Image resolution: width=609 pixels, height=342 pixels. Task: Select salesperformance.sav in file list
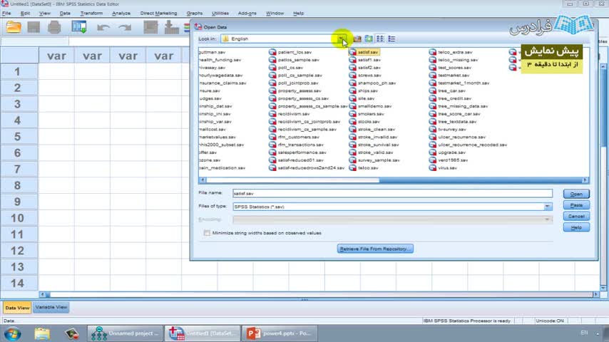tap(302, 152)
